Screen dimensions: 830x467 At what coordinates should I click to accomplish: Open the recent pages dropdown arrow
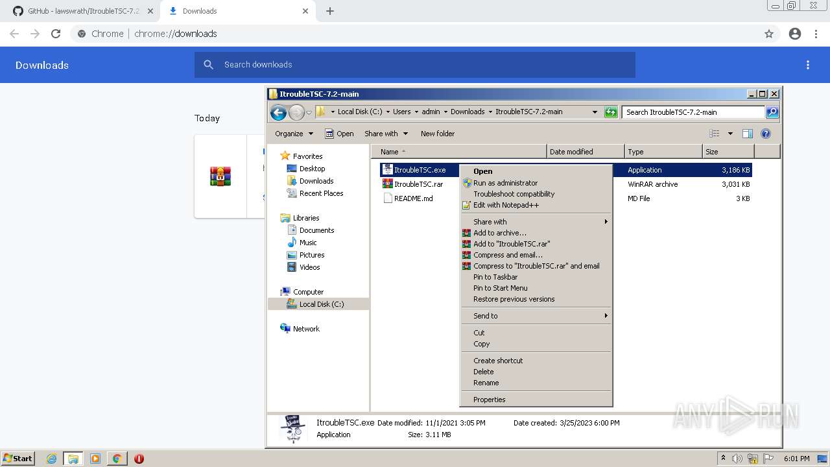tap(309, 112)
